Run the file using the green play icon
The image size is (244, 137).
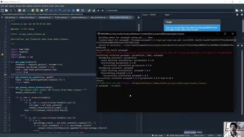click(x=28, y=10)
